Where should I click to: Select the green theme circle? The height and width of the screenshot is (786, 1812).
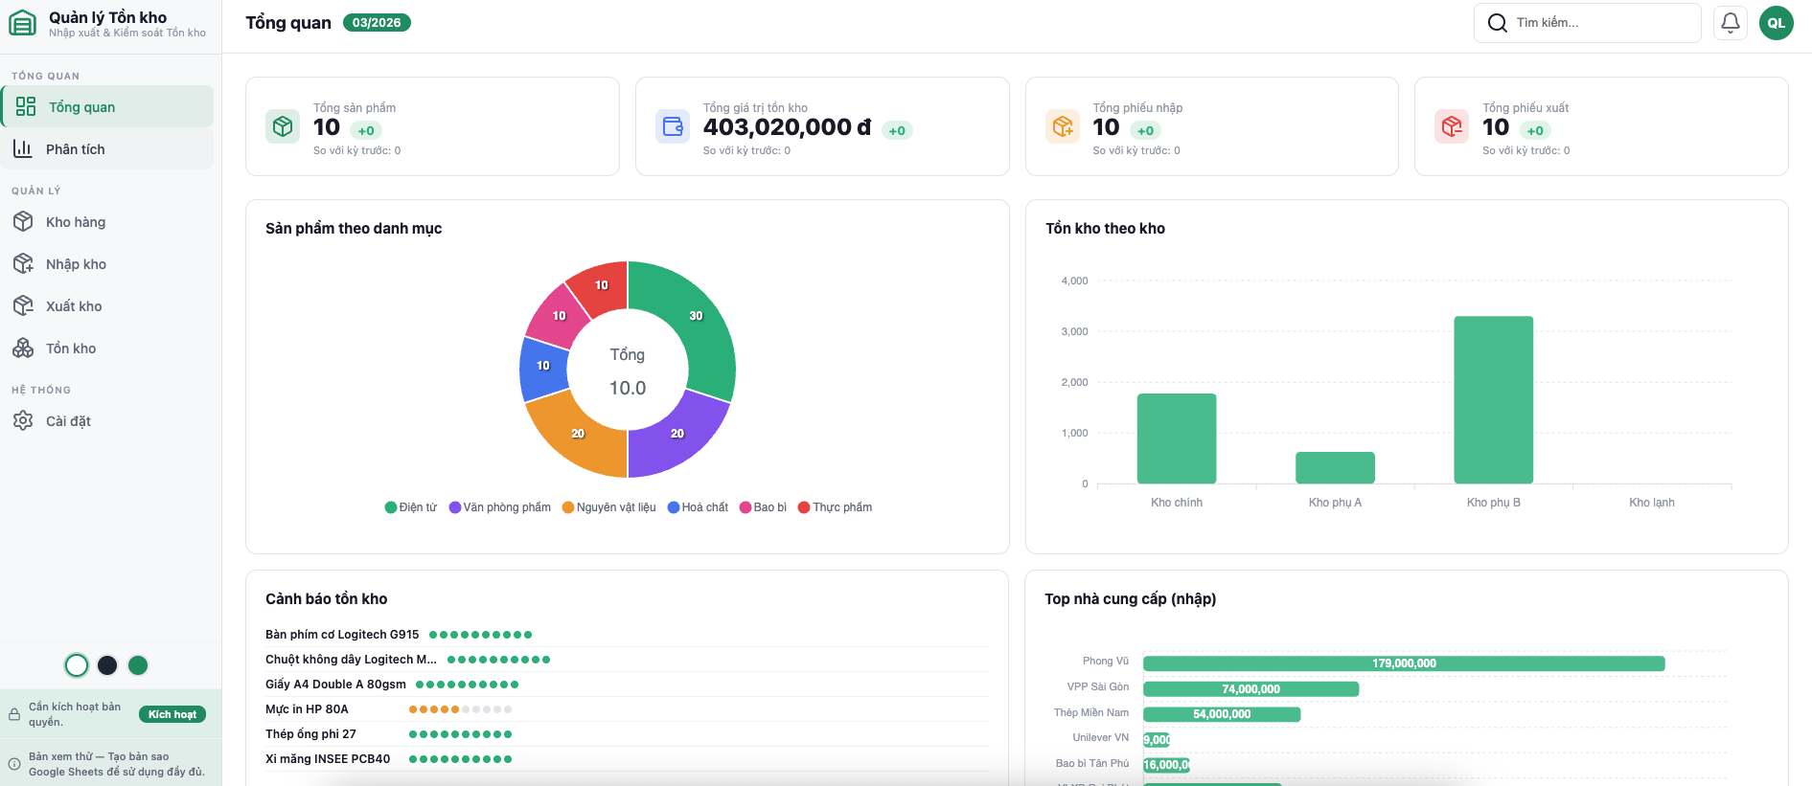138,665
